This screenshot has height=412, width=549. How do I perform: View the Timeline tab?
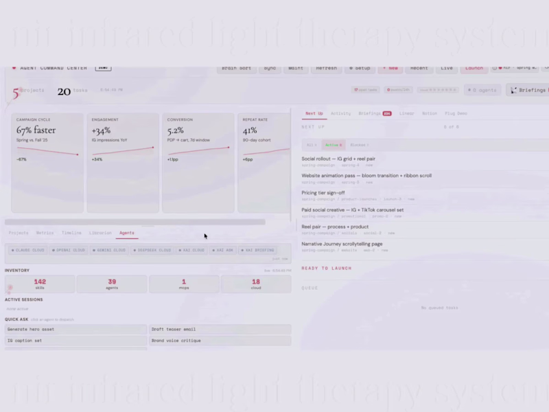[x=71, y=233]
